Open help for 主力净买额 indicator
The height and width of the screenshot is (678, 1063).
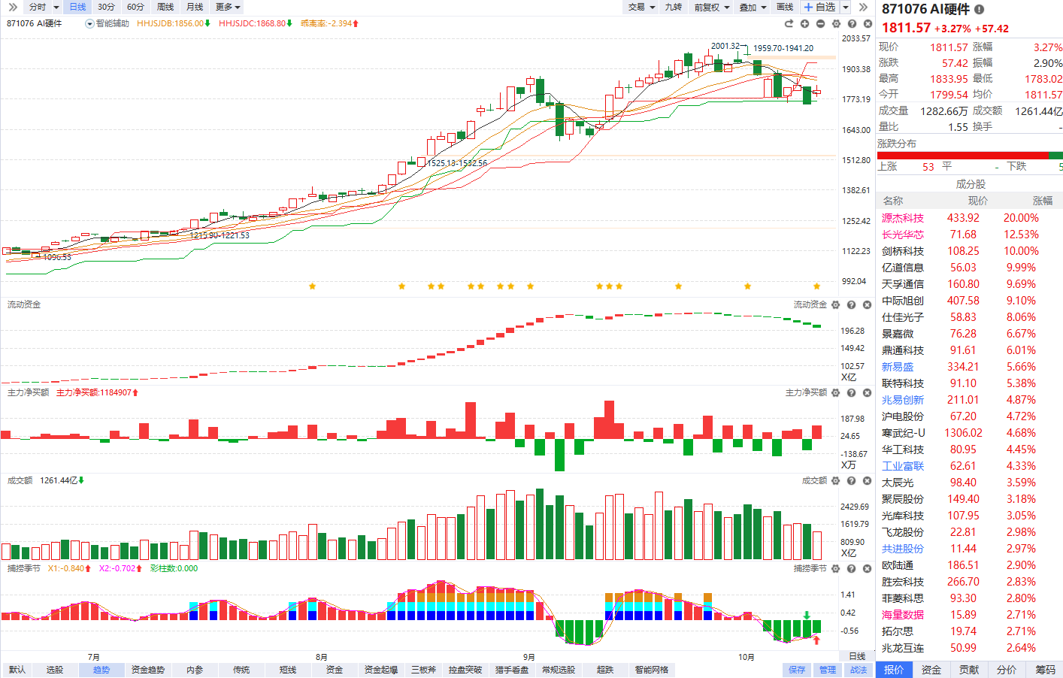[x=851, y=393]
